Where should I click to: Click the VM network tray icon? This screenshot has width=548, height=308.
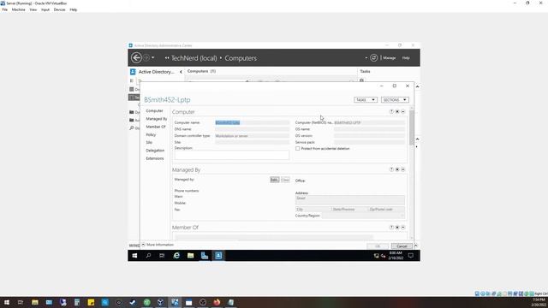point(377,256)
